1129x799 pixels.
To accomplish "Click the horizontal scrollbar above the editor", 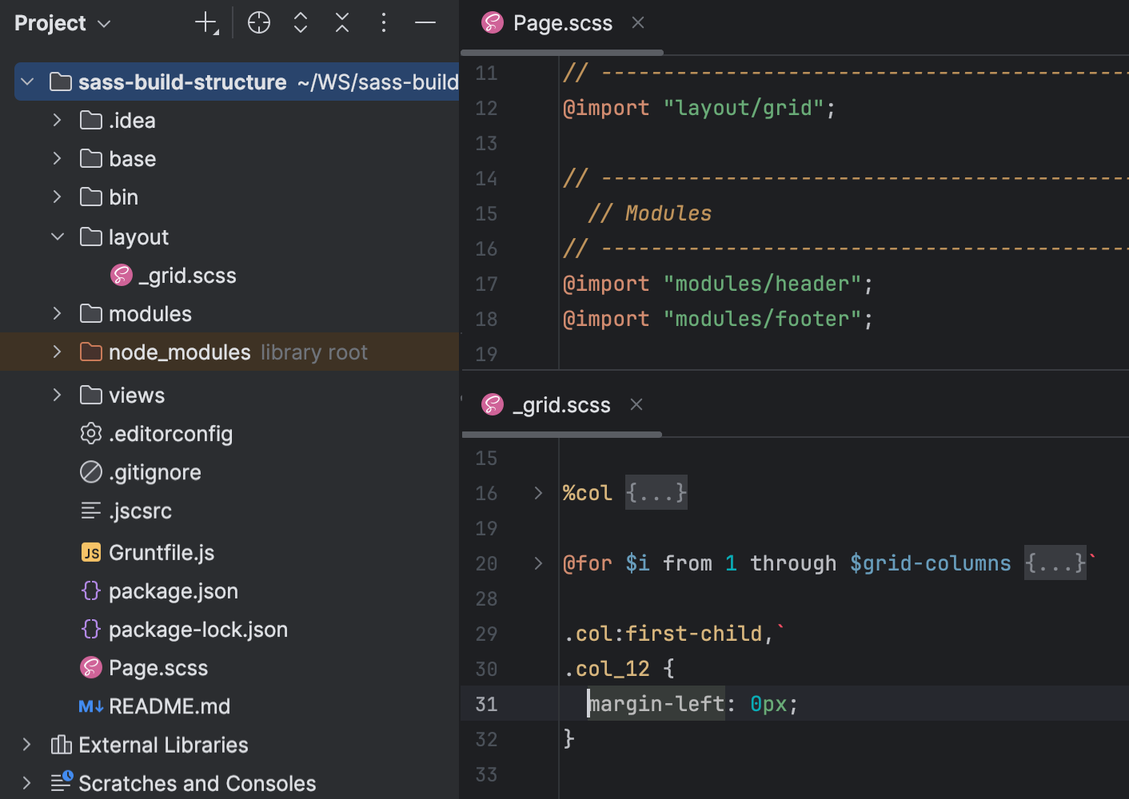I will (x=560, y=53).
